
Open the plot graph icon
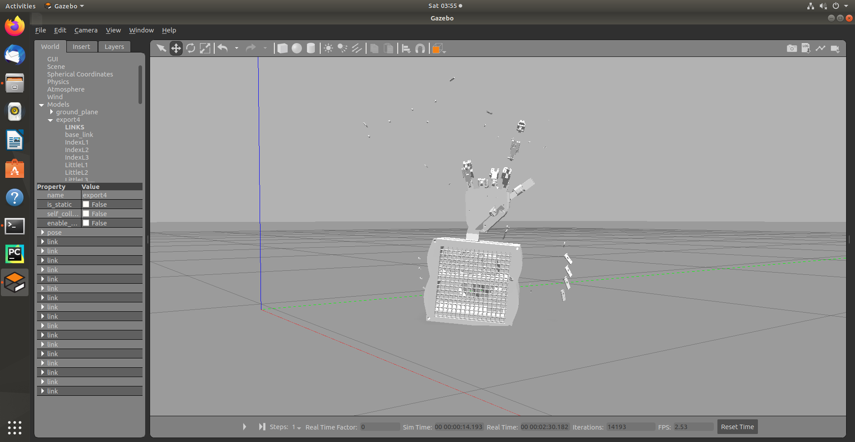coord(820,48)
